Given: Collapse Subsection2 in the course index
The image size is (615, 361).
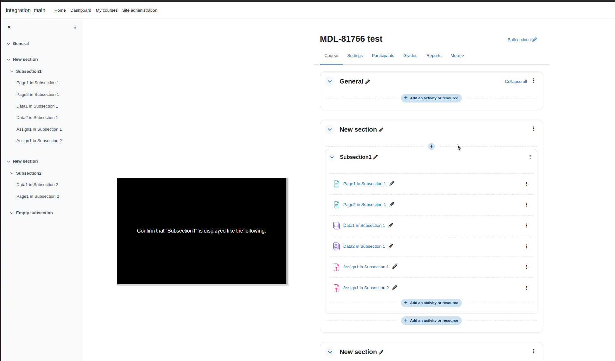Looking at the screenshot, I should pos(12,173).
